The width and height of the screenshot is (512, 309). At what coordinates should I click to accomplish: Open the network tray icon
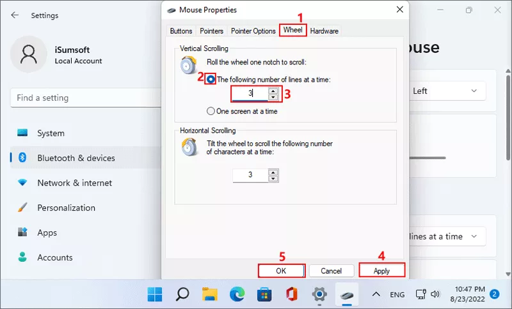[420, 294]
